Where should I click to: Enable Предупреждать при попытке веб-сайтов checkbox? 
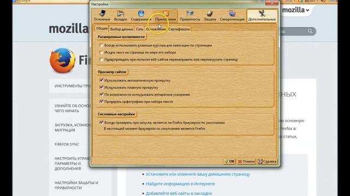[101, 59]
